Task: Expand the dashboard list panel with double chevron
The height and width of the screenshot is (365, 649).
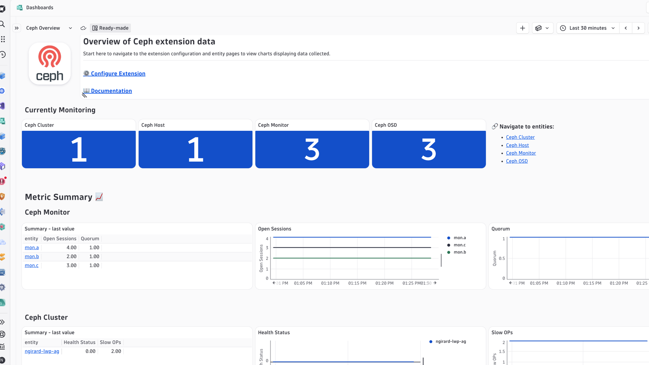Action: point(17,28)
